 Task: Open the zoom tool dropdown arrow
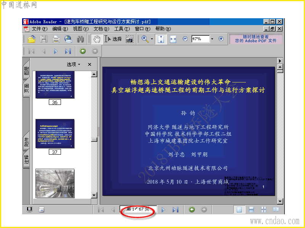coord(152,39)
